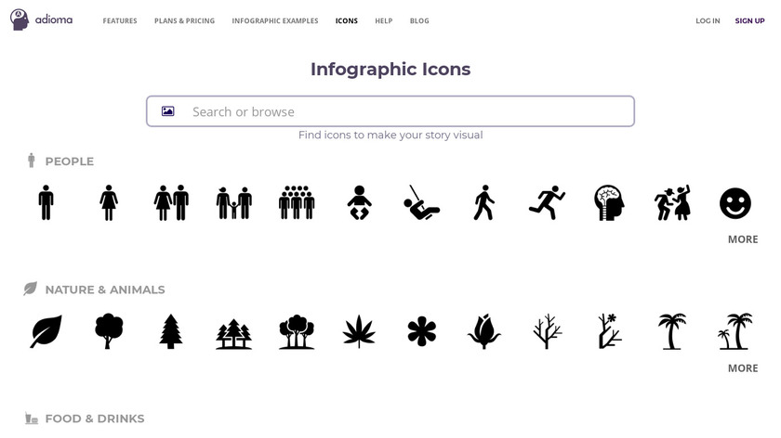Select the head with brain icon
781x438 pixels.
[610, 202]
